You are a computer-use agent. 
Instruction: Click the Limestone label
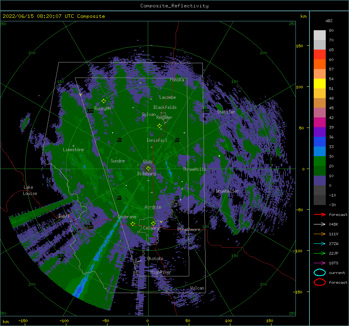[73, 150]
